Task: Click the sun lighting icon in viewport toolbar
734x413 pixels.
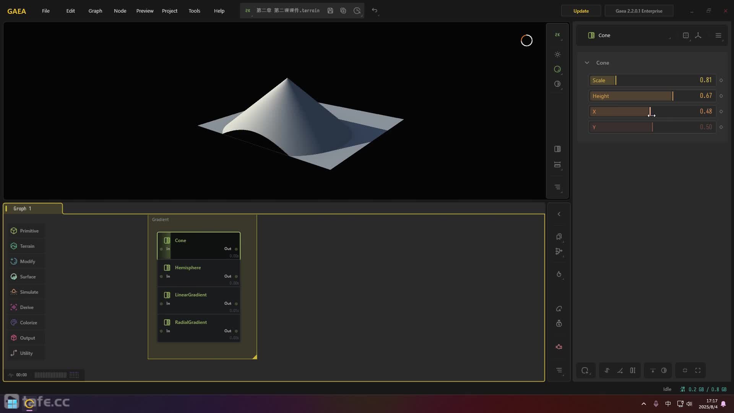Action: pos(557,54)
